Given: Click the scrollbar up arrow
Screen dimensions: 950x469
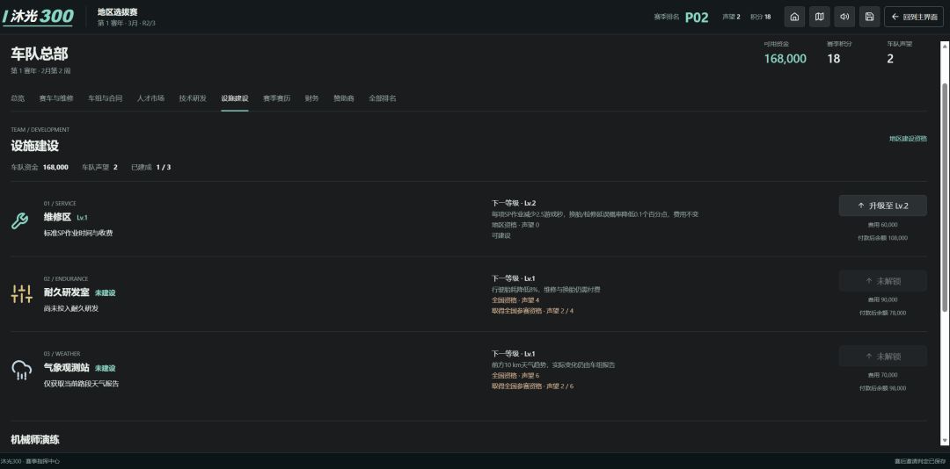Looking at the screenshot, I should tap(945, 46).
